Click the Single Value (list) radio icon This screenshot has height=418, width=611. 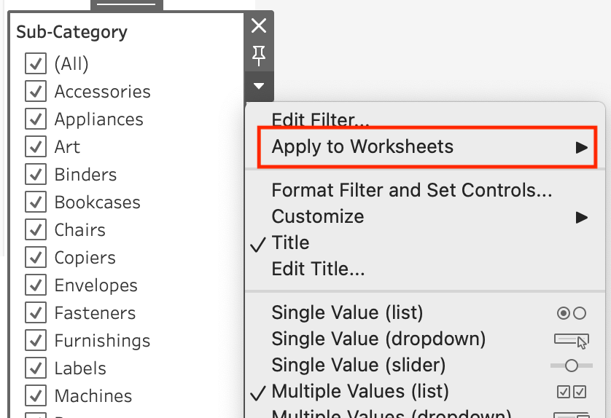(x=572, y=313)
